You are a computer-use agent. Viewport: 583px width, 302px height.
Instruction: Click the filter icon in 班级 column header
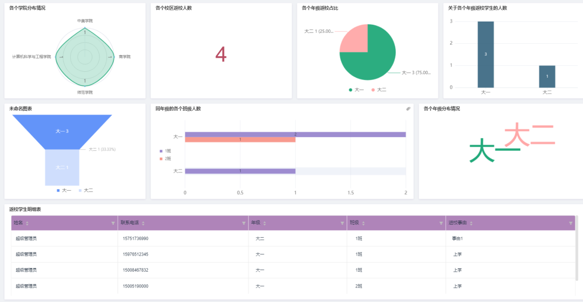[441, 223]
